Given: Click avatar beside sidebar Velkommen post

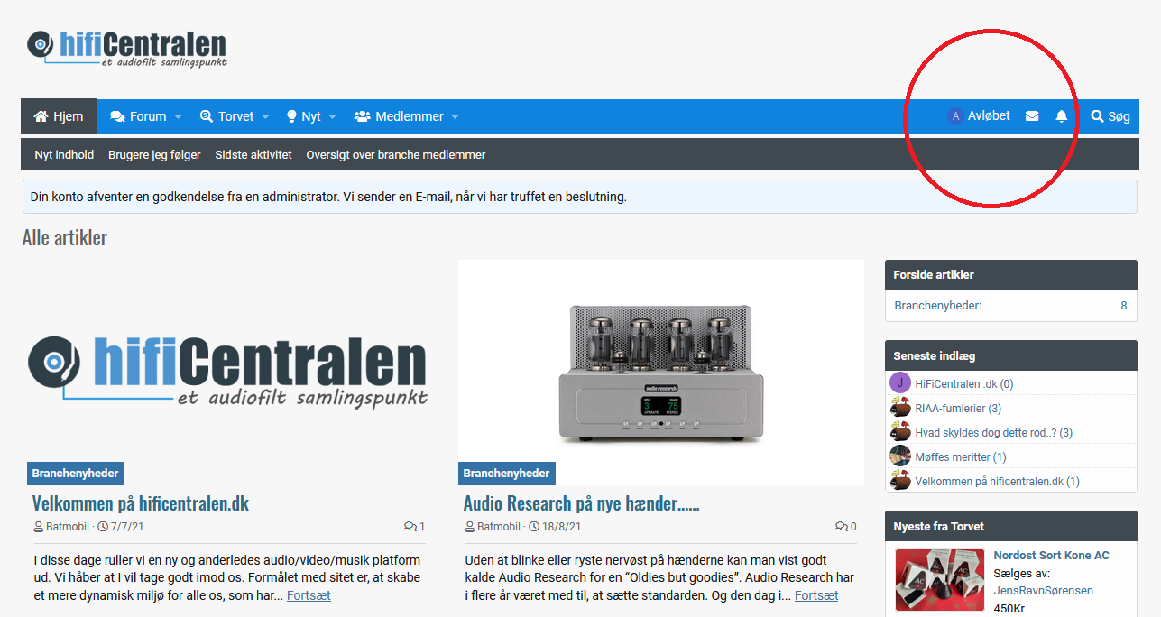Looking at the screenshot, I should tap(900, 481).
